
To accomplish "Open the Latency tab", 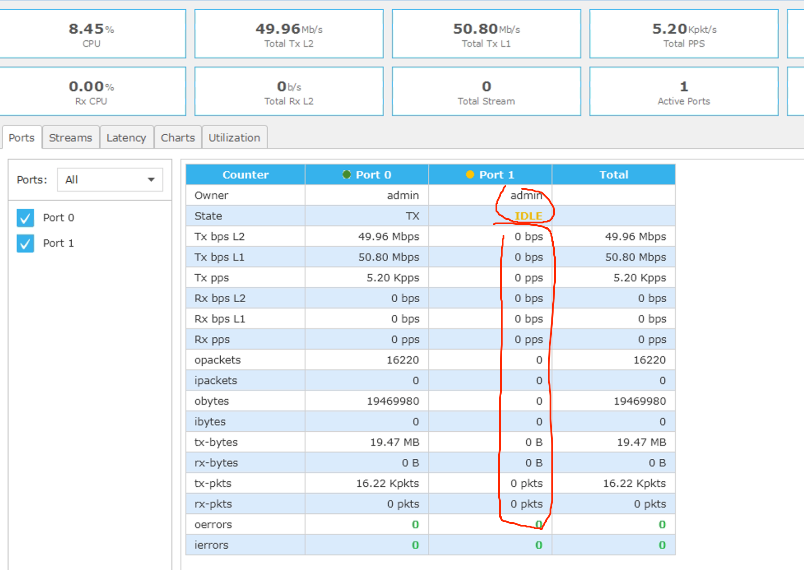I will click(x=127, y=137).
